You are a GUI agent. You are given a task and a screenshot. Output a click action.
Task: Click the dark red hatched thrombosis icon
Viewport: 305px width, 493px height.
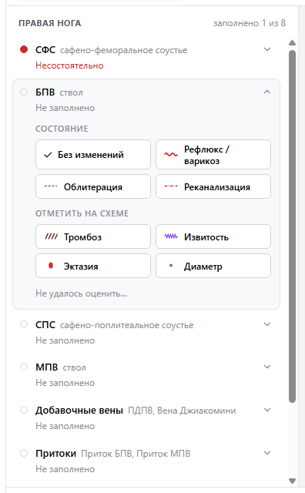coord(51,236)
